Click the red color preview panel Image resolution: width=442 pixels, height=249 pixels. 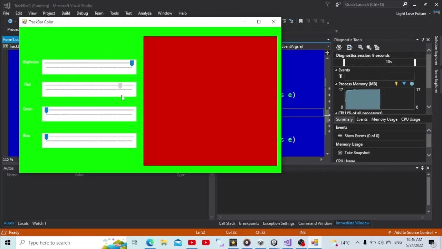[210, 101]
